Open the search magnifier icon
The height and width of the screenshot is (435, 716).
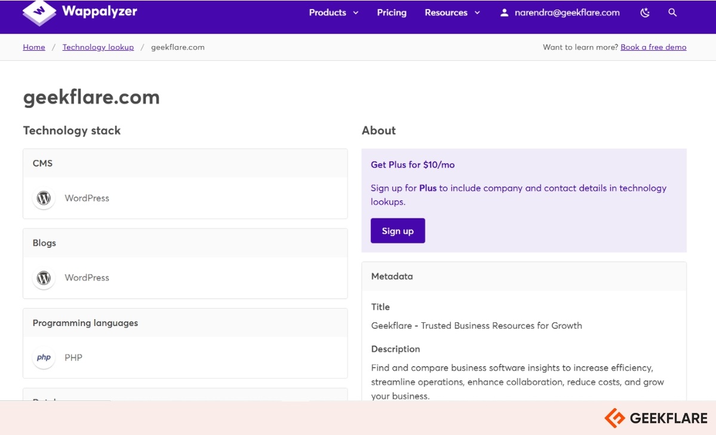(672, 13)
